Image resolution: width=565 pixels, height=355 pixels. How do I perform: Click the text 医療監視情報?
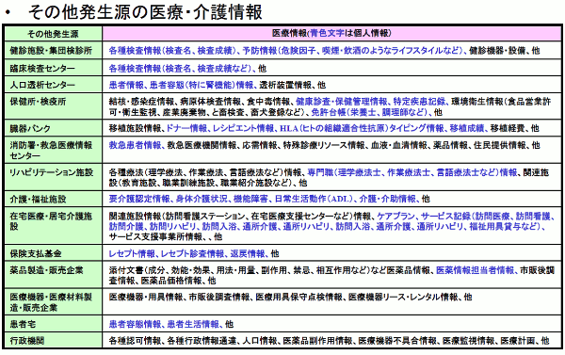click(x=468, y=341)
